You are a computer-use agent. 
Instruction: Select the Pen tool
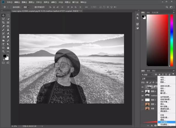tap(8, 41)
